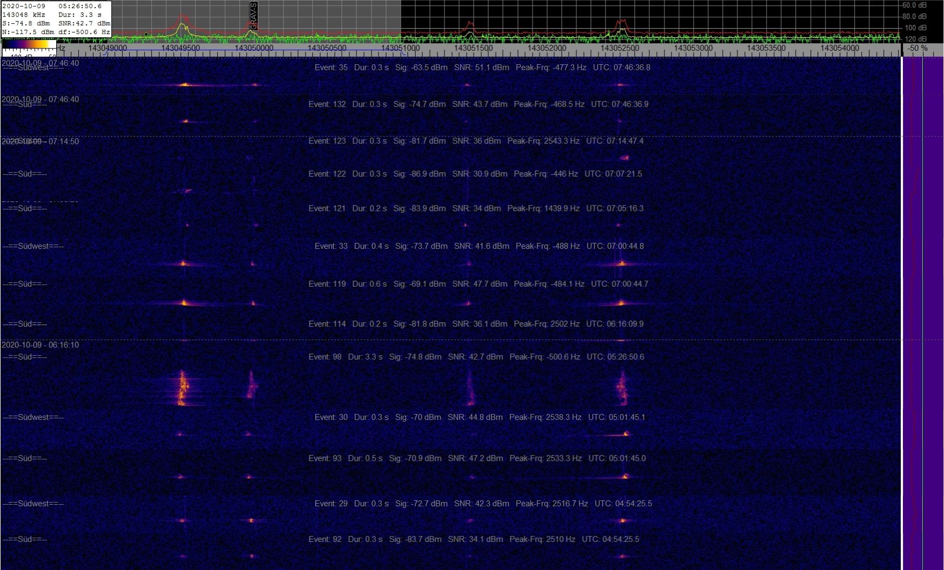Click the 120 dB scale label
Viewport: 944px width, 570px height.
[x=916, y=39]
